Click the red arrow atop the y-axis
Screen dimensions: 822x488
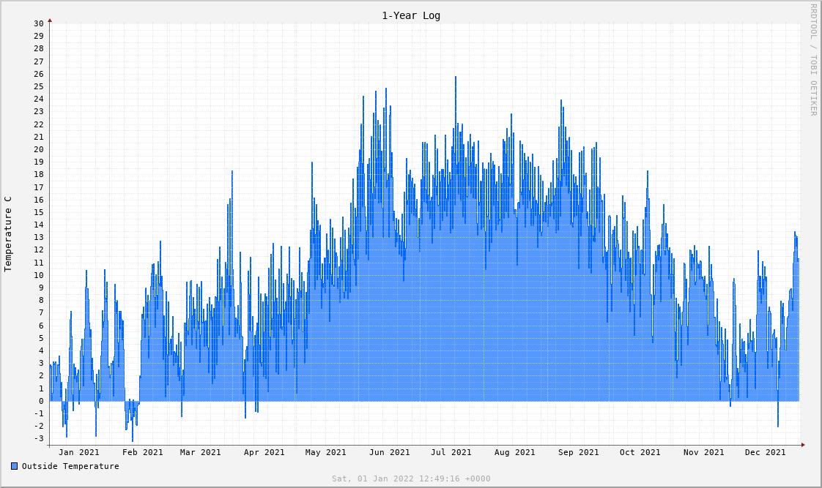click(50, 20)
